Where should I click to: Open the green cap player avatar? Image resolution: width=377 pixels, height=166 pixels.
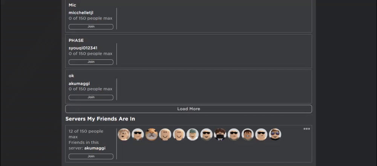(x=193, y=134)
